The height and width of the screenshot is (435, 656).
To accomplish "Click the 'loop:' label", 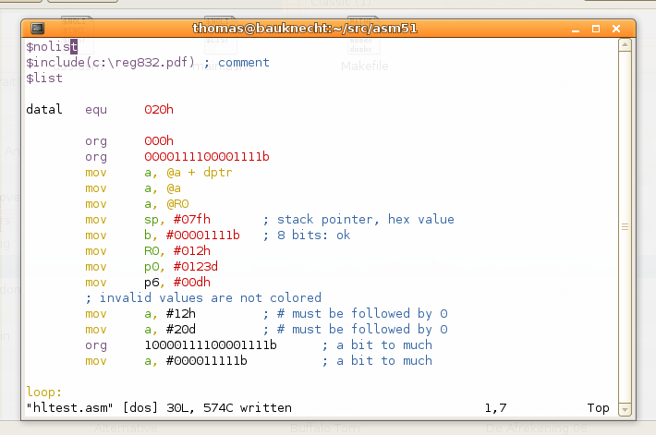I will (44, 393).
